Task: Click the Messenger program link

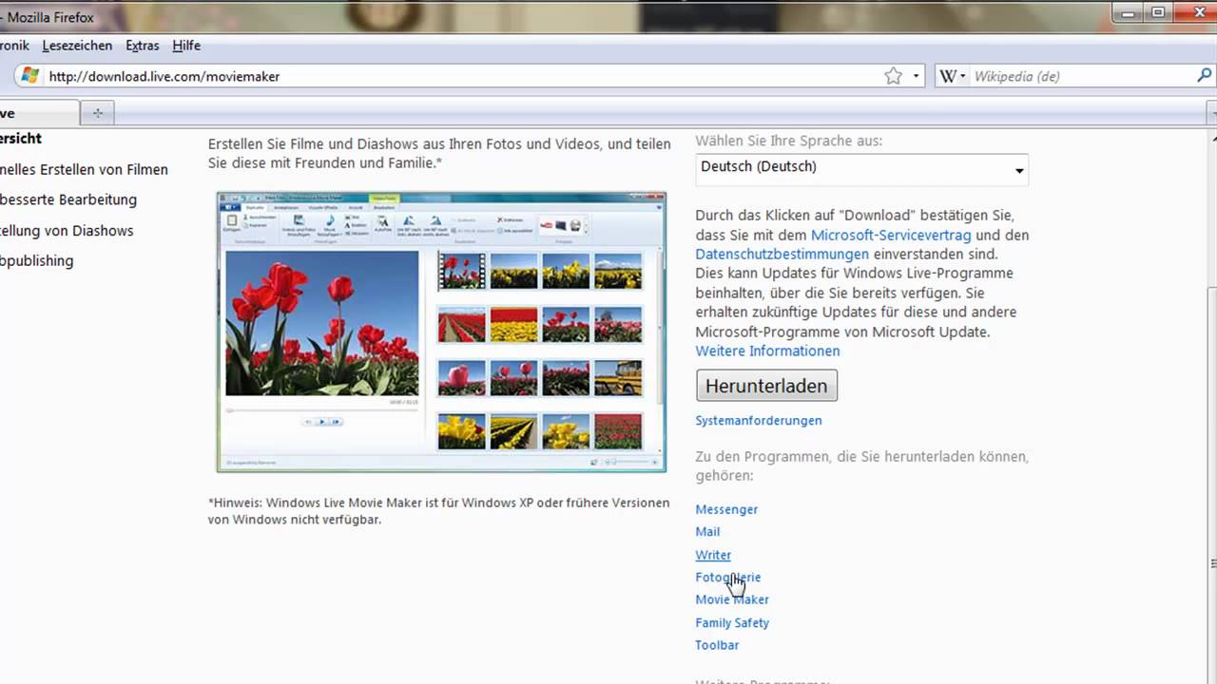Action: pos(726,509)
